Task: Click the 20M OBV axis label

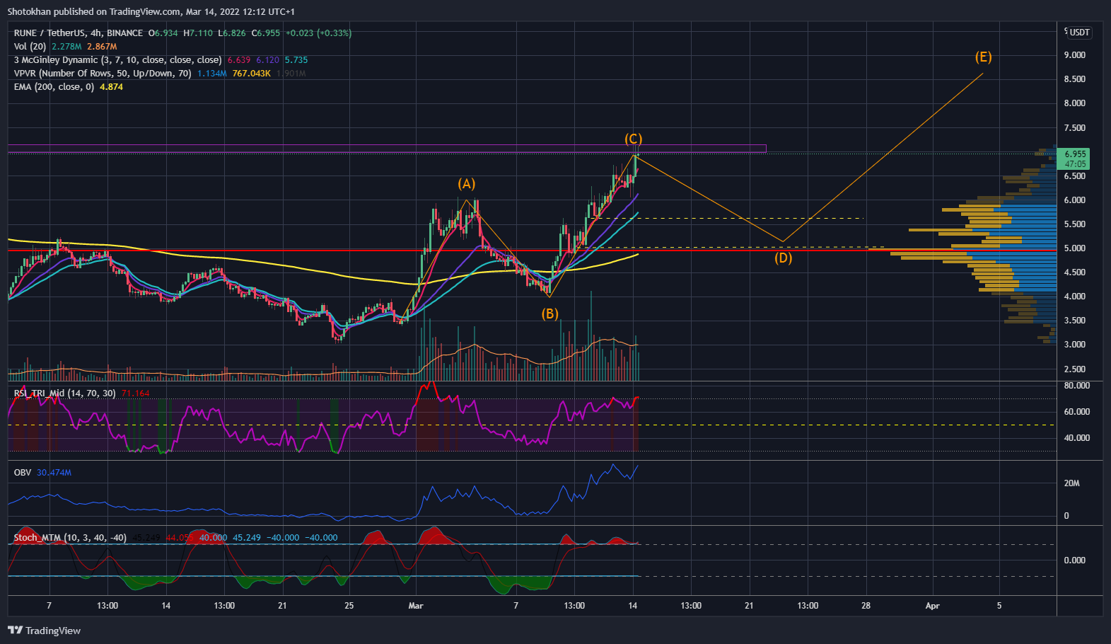Action: pyautogui.click(x=1071, y=483)
